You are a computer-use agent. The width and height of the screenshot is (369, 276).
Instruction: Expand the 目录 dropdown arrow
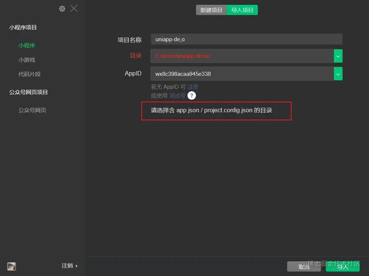coord(338,56)
